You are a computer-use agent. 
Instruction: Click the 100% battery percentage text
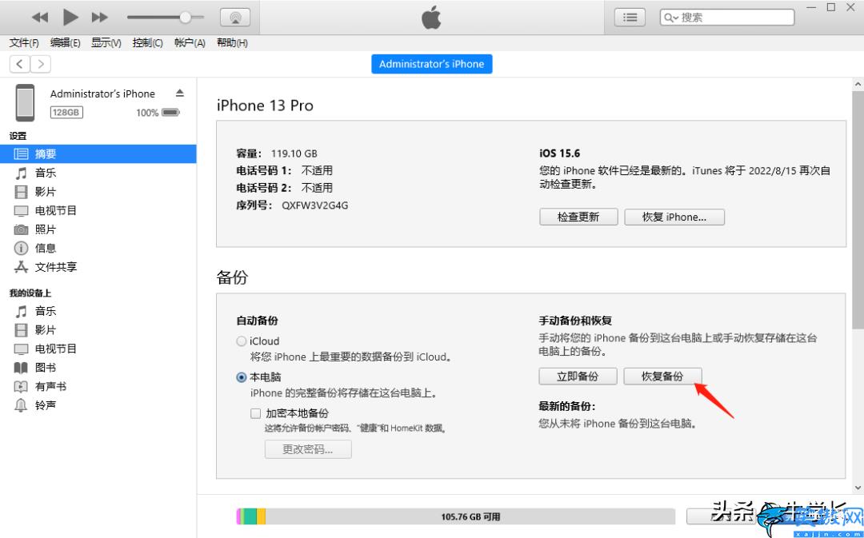(147, 113)
